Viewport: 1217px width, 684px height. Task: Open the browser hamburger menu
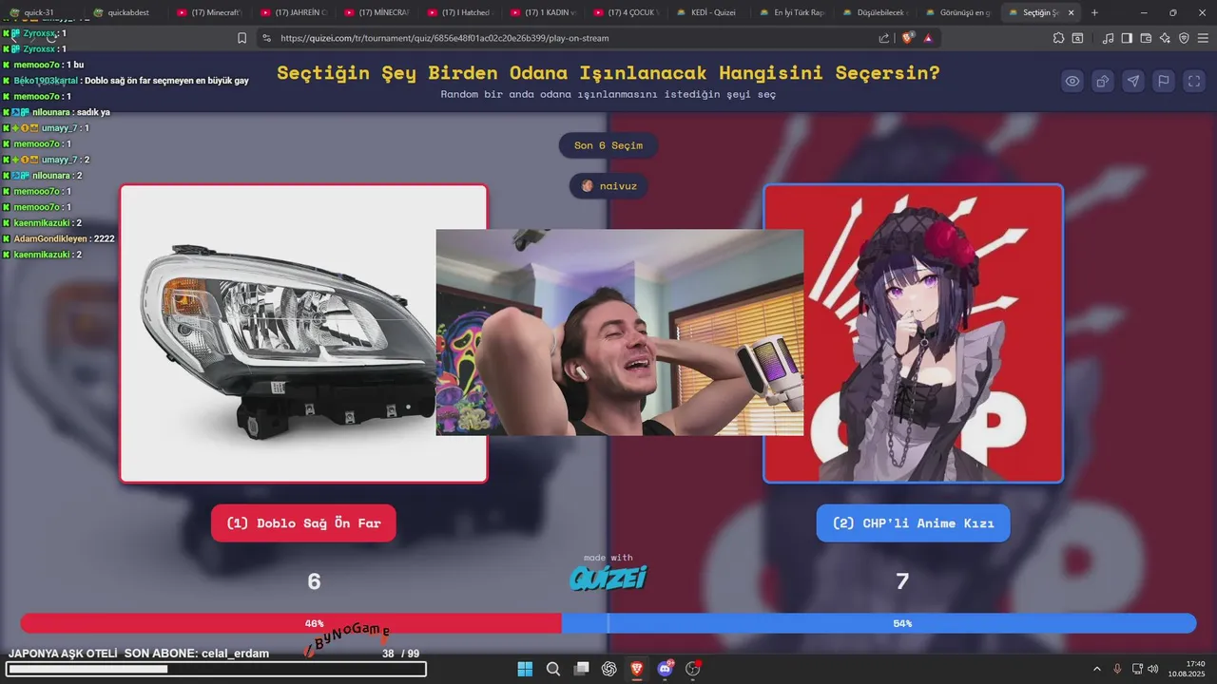[1202, 38]
